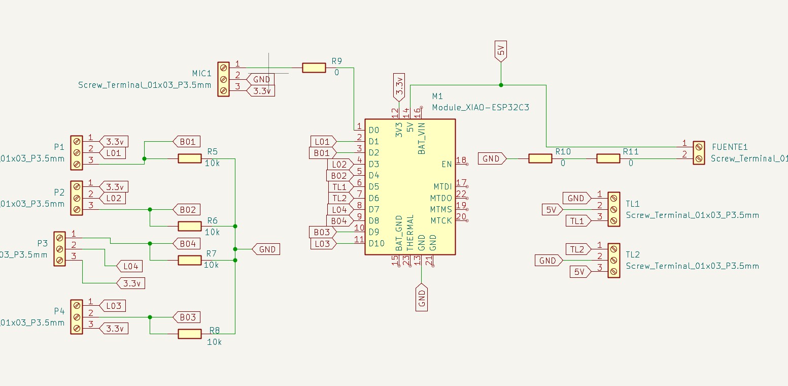Click the 3.3v label on P1 pin 1
The image size is (788, 386).
click(x=114, y=141)
